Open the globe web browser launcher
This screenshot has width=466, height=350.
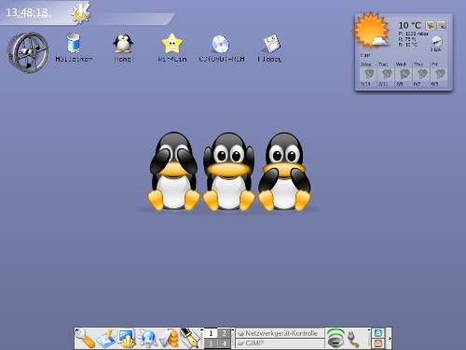click(x=148, y=339)
